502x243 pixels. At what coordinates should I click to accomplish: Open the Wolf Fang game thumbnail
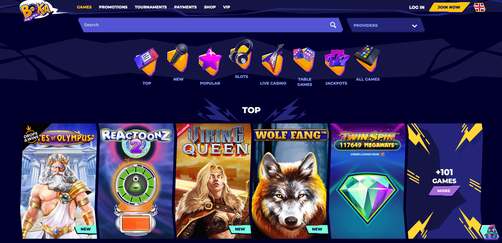pos(290,181)
